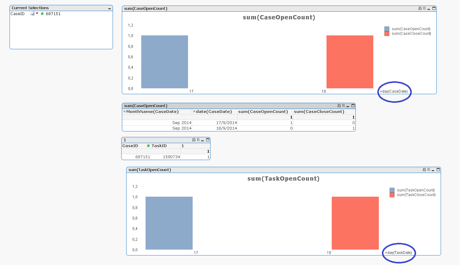This screenshot has height=269, width=461.
Task: Select the red sum(TaskCloseCount) legend swatch
Action: [x=392, y=195]
